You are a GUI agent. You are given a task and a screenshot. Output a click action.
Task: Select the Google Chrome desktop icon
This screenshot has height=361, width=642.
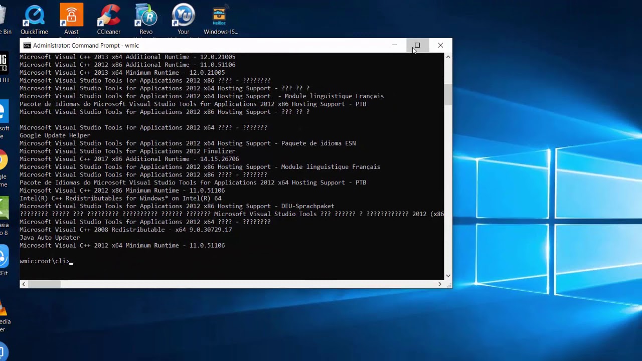(x=4, y=168)
